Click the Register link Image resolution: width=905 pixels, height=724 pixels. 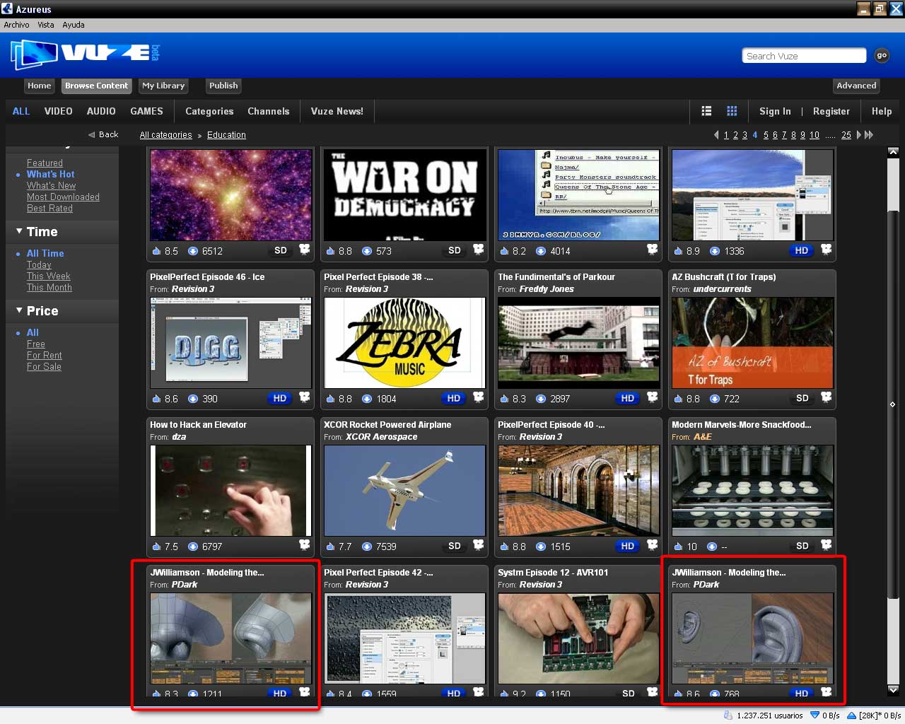point(831,111)
